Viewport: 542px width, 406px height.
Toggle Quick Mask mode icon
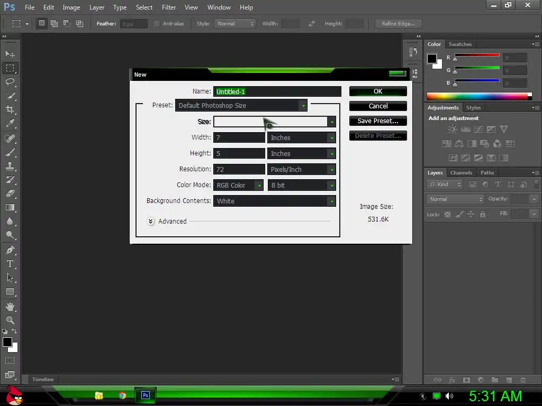[x=10, y=361]
